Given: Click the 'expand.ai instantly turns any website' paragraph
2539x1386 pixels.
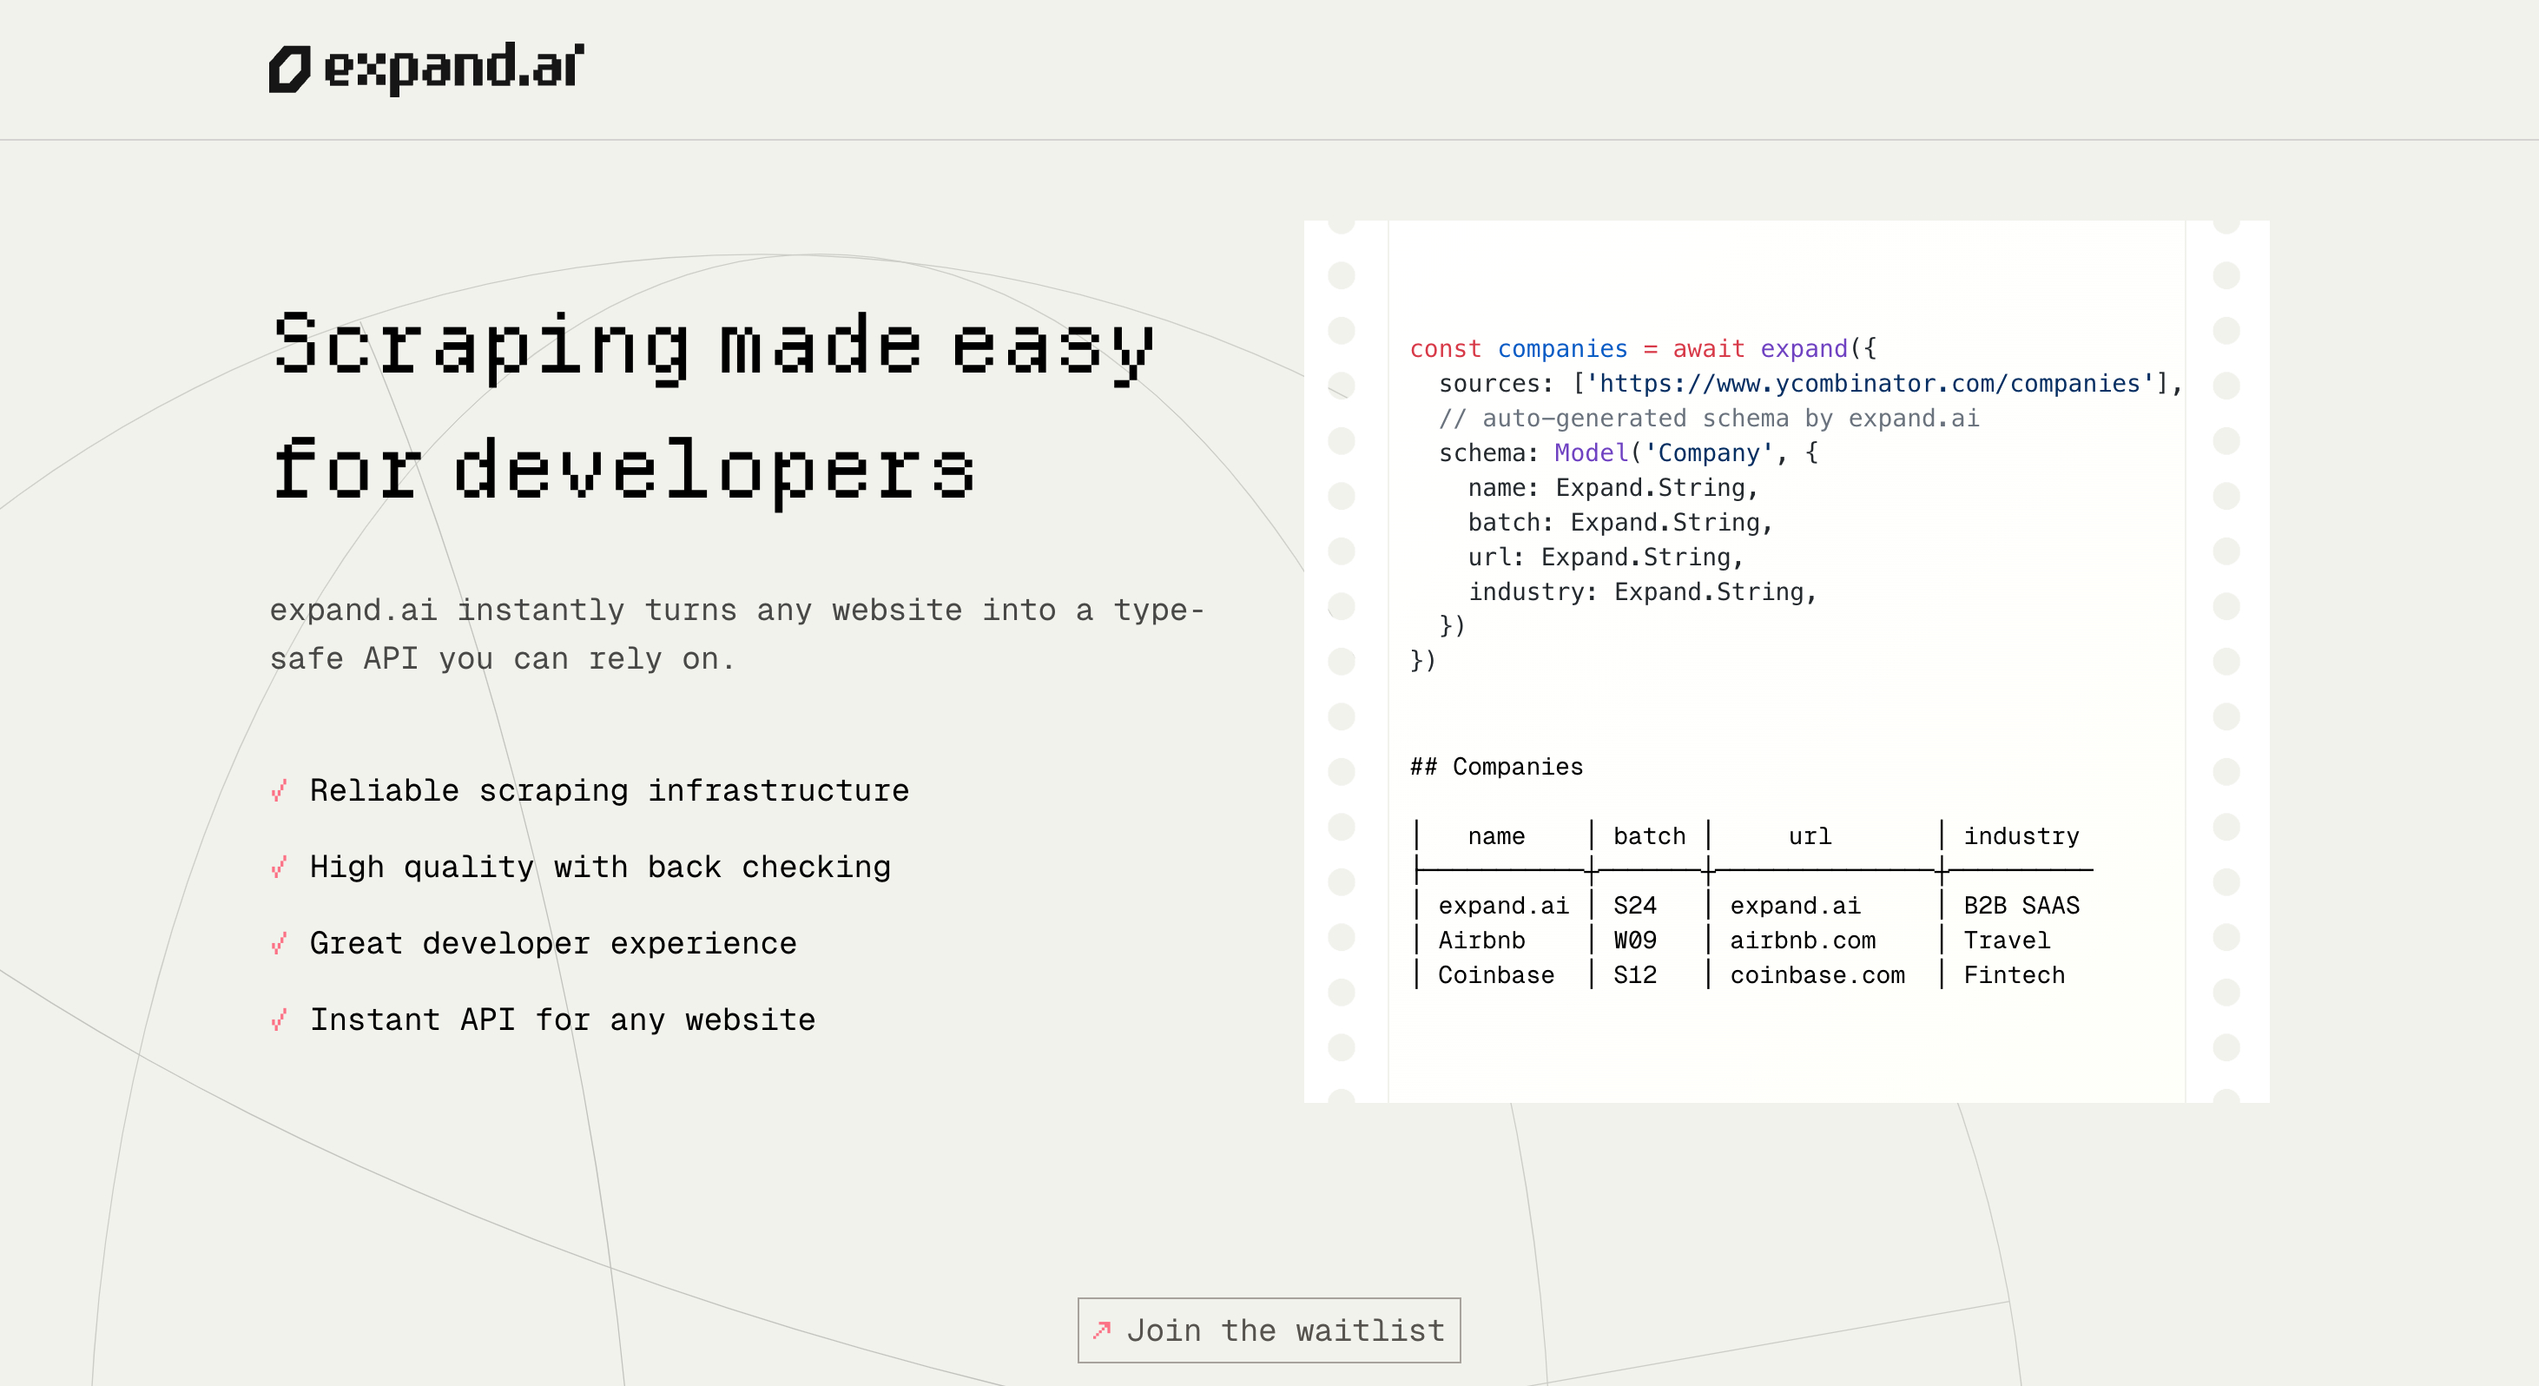Looking at the screenshot, I should coord(737,634).
